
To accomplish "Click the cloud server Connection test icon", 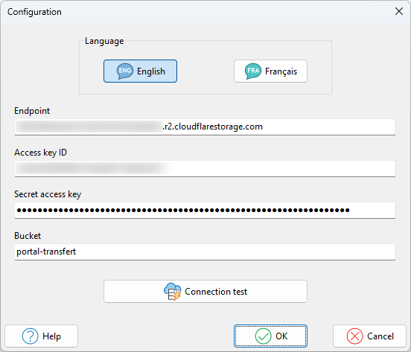I will [x=173, y=292].
